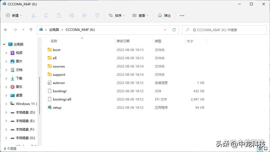Expand the 本地磁盘 (D:) node
Screen dimensions: 270x152
(6, 112)
